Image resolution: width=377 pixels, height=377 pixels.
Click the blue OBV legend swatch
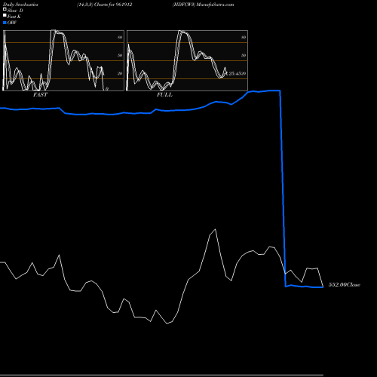click(5, 23)
